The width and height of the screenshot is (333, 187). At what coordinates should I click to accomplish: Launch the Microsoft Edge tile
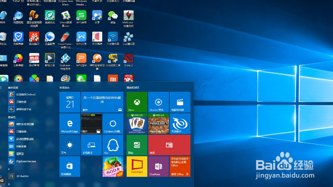point(70,124)
